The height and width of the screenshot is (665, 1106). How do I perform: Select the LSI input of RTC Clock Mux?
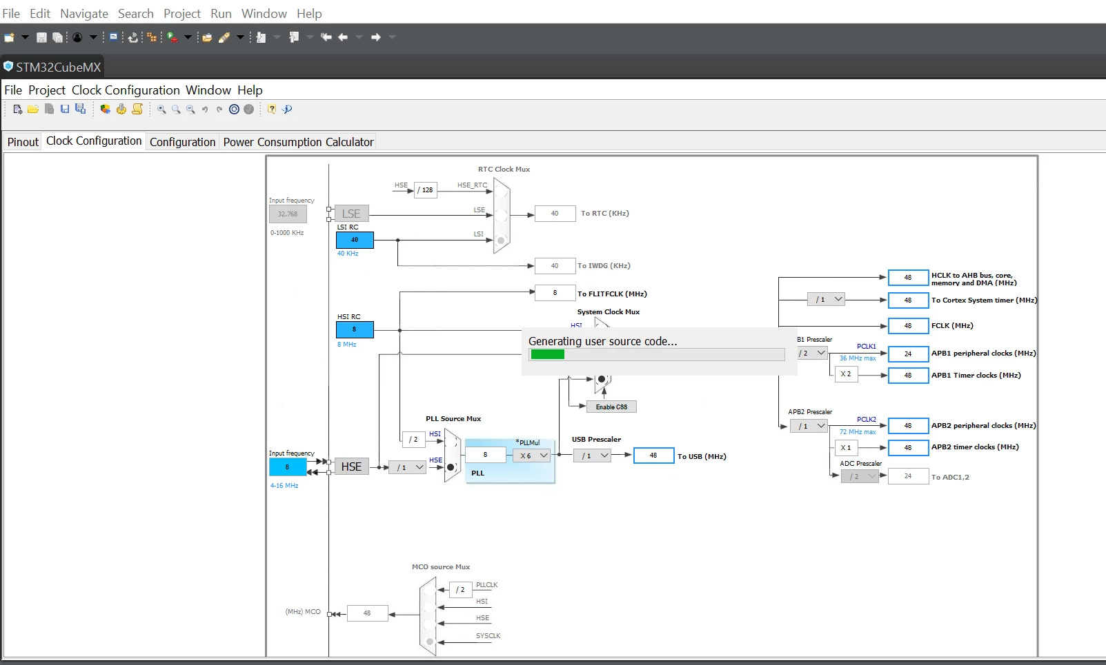click(x=501, y=241)
